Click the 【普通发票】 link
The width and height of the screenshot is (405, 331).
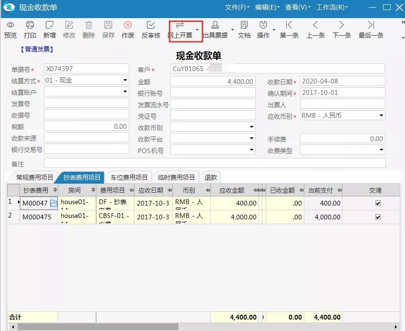(x=37, y=49)
